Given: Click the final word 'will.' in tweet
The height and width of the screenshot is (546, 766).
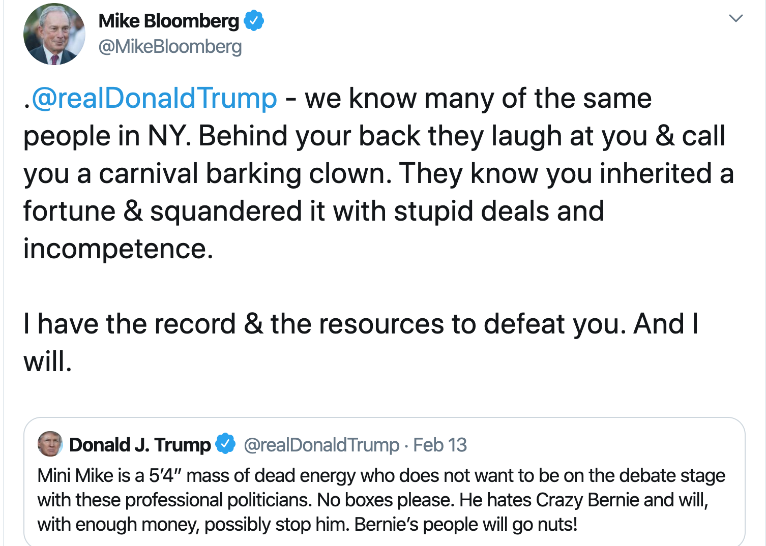Looking at the screenshot, I should pyautogui.click(x=48, y=361).
